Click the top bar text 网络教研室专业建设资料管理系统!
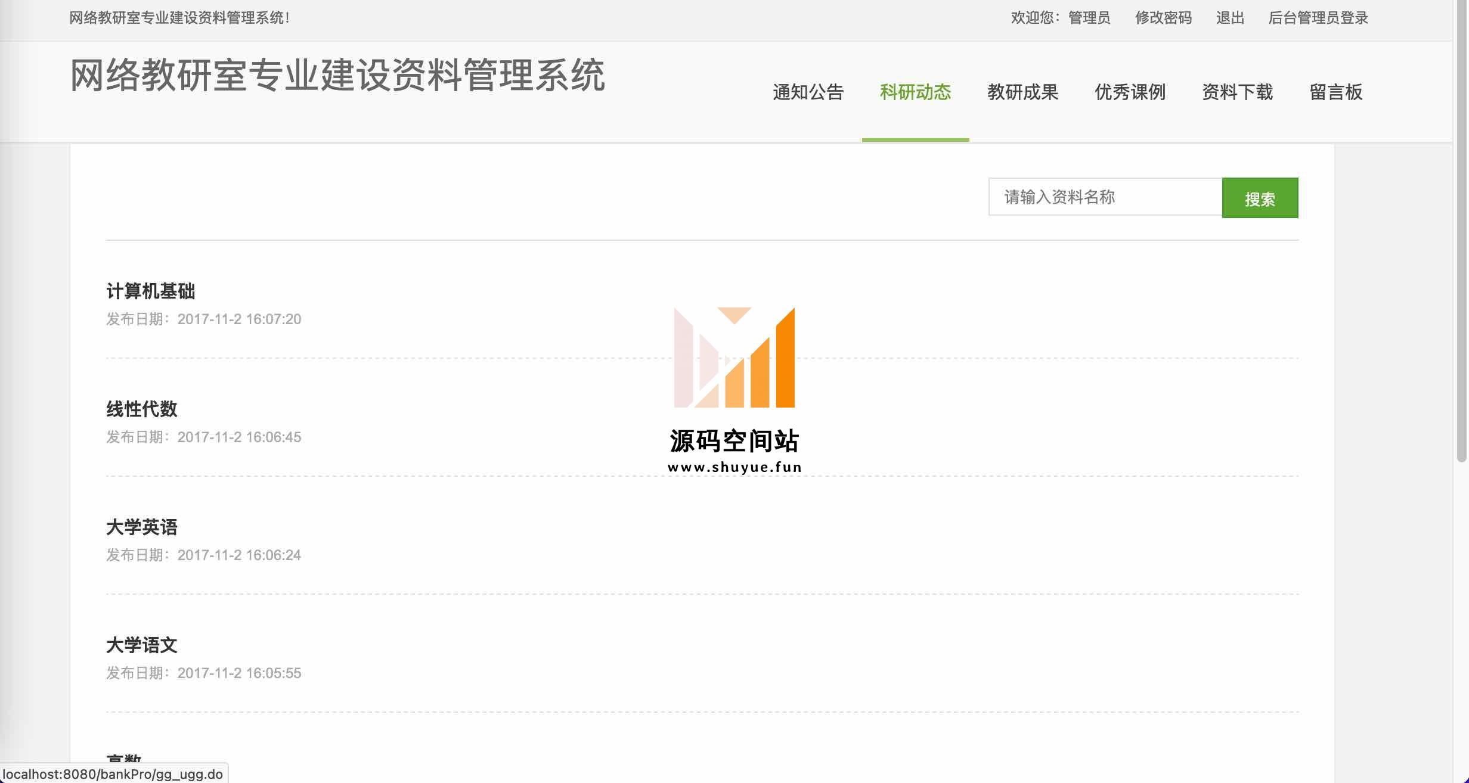The width and height of the screenshot is (1469, 783). (179, 18)
